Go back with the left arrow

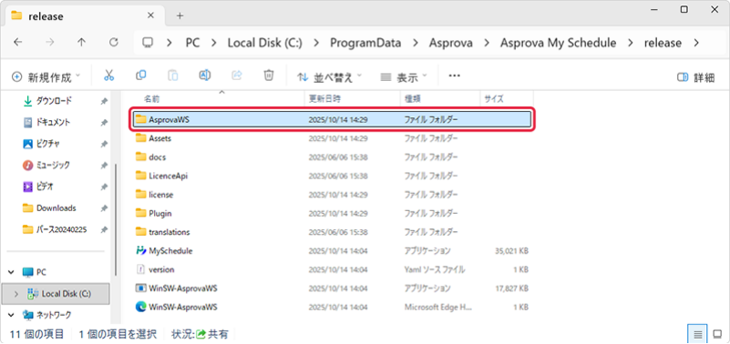(x=17, y=43)
